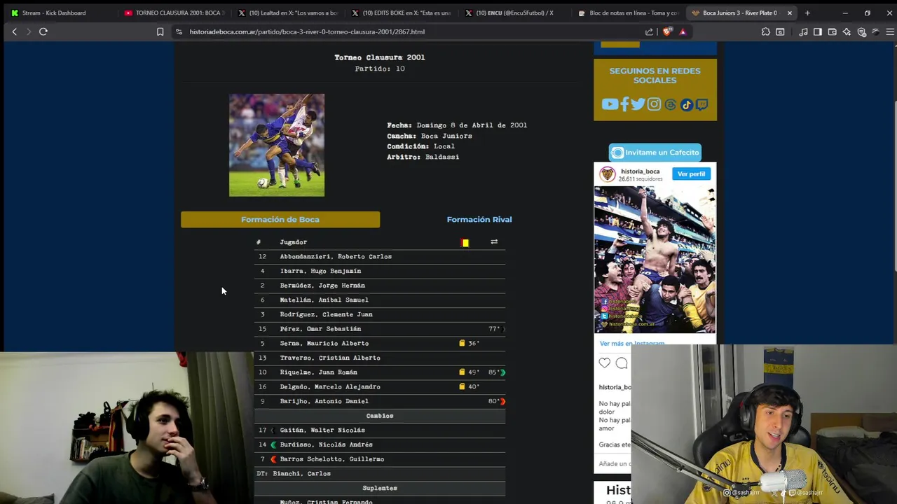The width and height of the screenshot is (897, 504).
Task: Reload the page with the refresh icon
Action: [43, 31]
